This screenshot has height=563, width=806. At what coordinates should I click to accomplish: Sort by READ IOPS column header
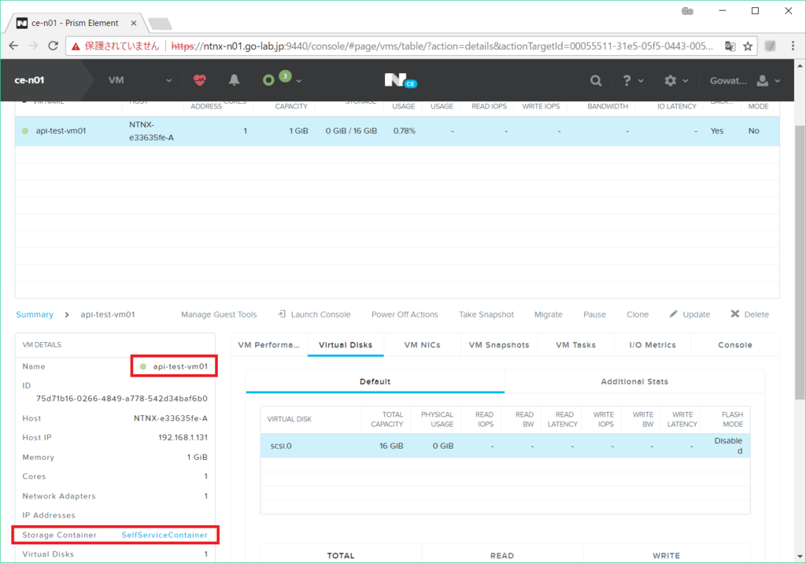tap(489, 106)
